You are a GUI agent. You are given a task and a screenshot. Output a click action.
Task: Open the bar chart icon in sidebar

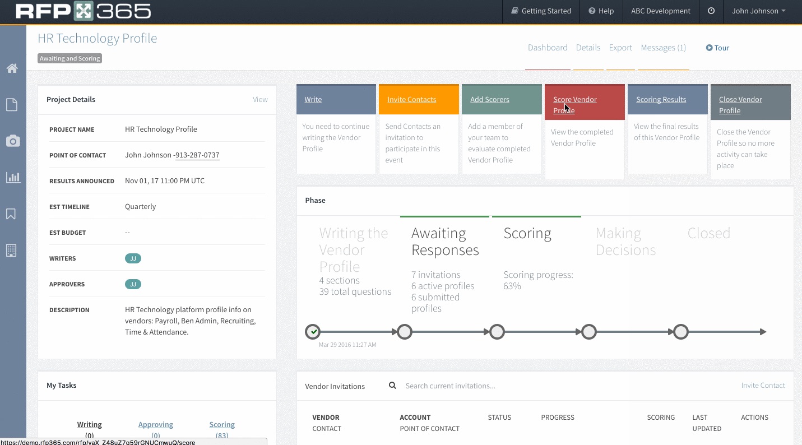point(12,178)
